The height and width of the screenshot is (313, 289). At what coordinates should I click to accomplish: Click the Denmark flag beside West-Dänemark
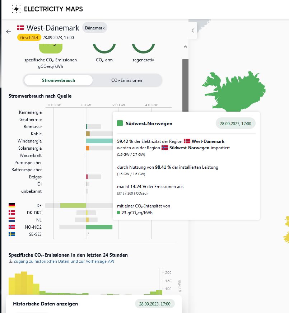20,28
